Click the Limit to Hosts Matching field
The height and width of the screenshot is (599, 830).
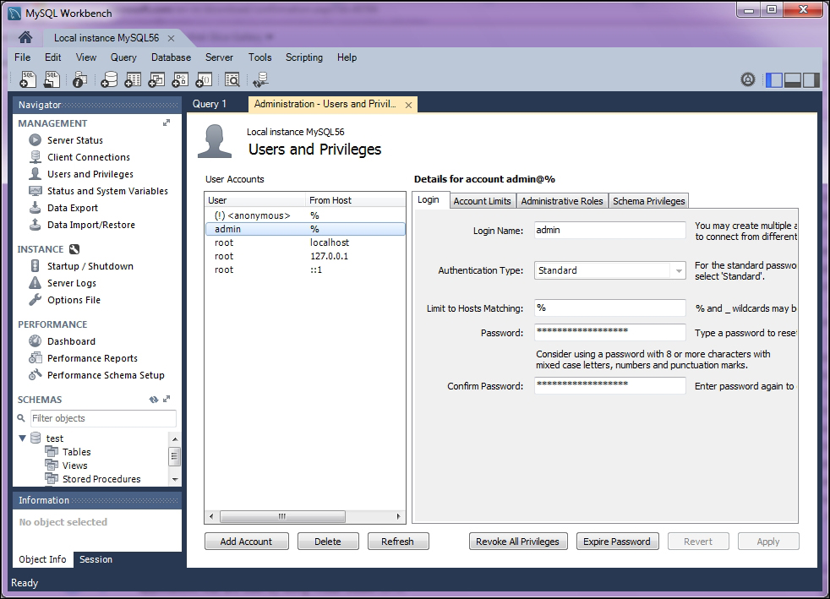[609, 308]
